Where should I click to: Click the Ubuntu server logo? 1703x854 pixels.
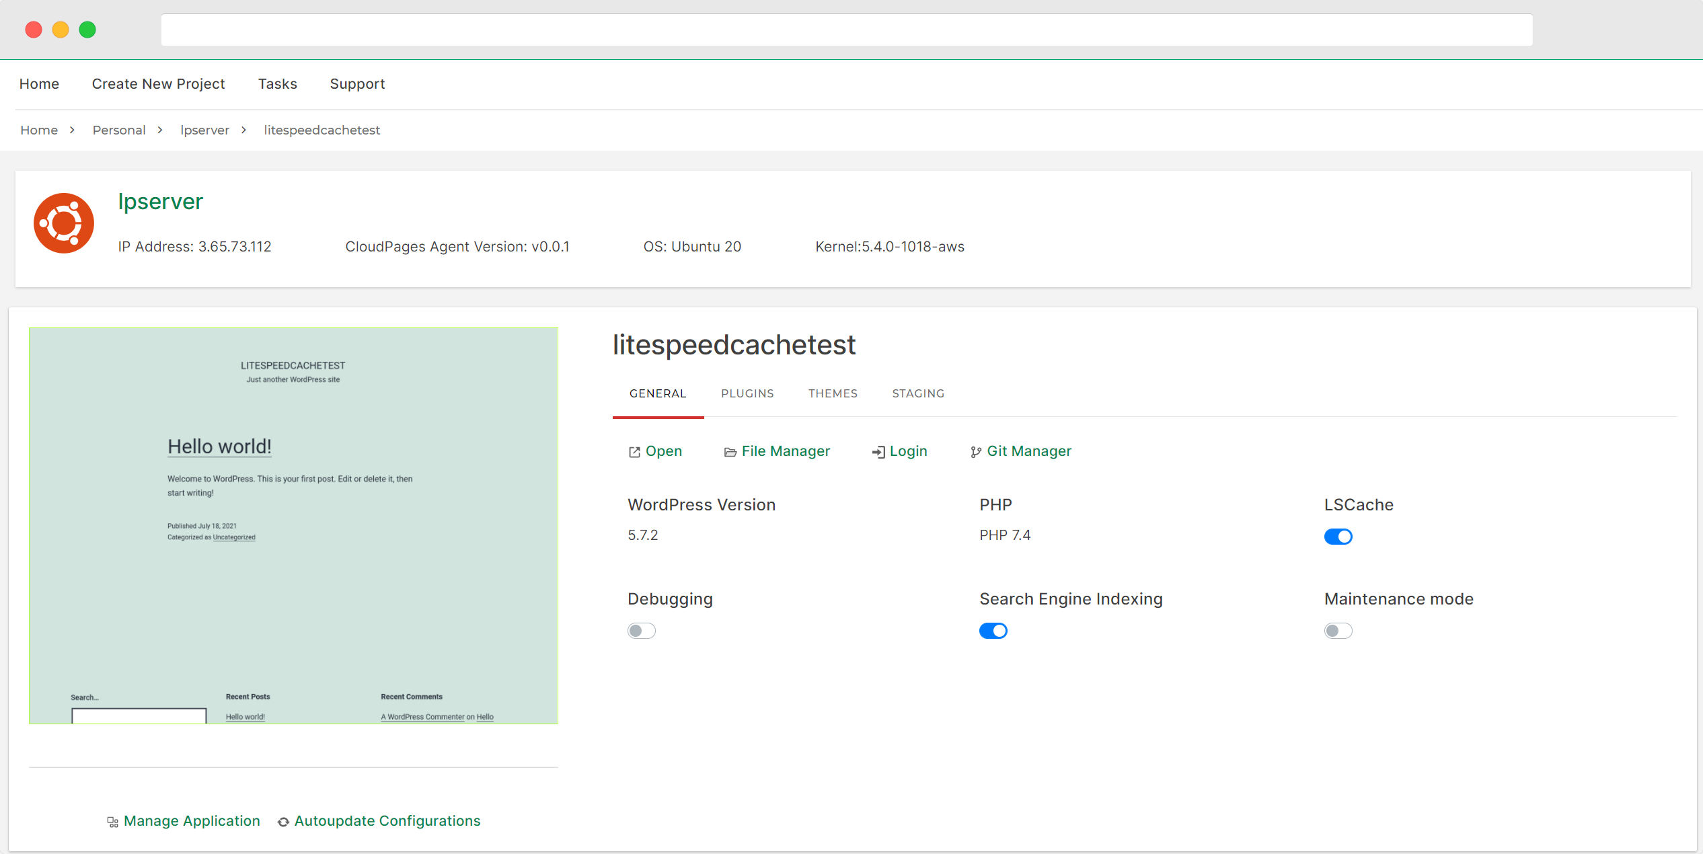[x=64, y=223]
